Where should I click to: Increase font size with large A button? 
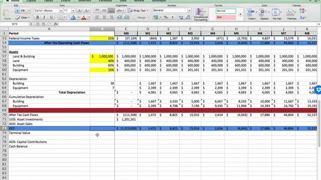click(80, 10)
